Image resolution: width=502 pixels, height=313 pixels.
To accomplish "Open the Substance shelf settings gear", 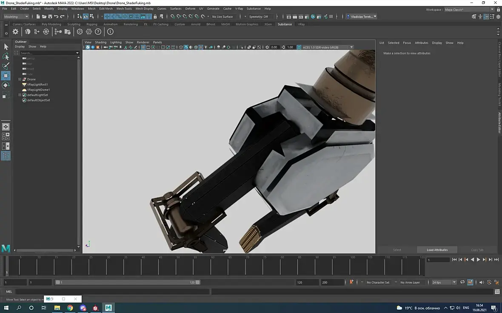I will 15,32.
